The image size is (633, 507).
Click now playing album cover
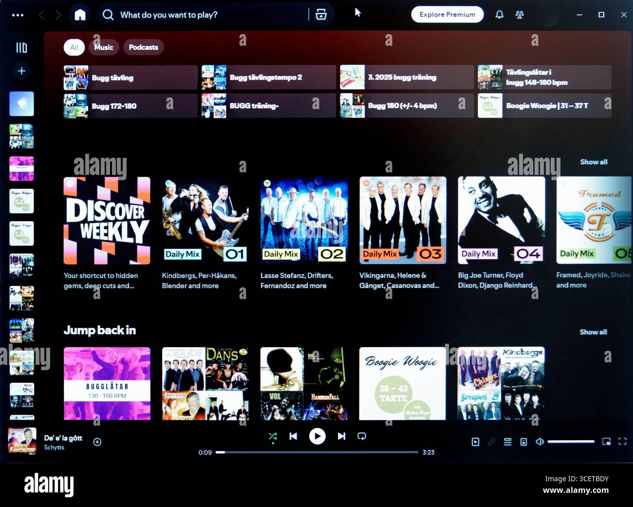pos(22,441)
